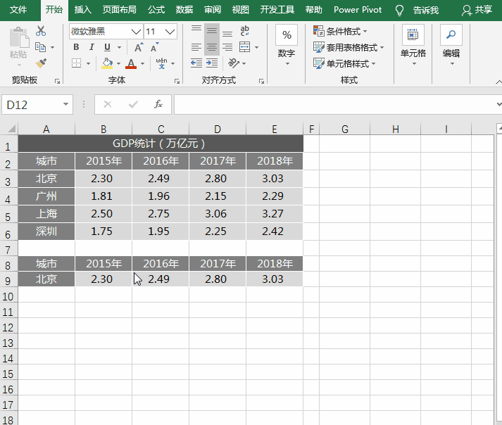Switch to Formulas (公式) tab
The width and height of the screenshot is (502, 425).
[156, 10]
